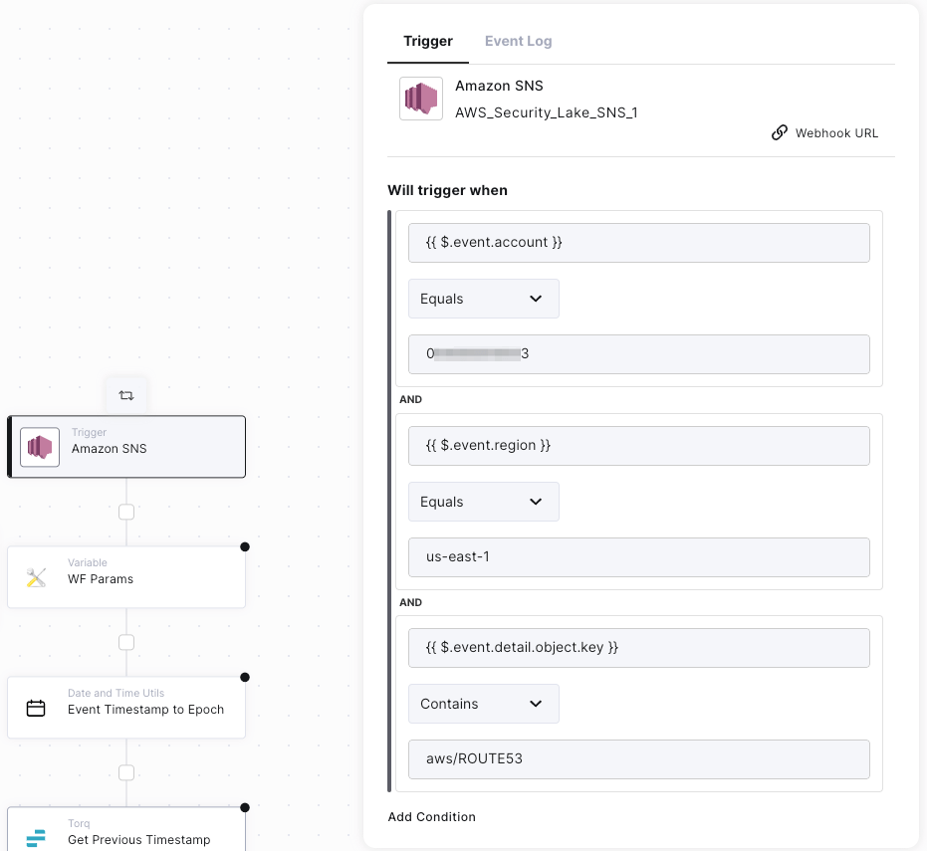Click the WF Params variable tools icon

point(37,577)
